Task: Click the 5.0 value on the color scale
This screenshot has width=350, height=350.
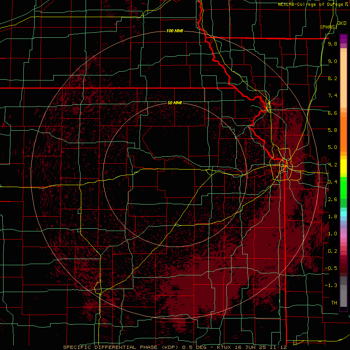Action: pos(332,147)
